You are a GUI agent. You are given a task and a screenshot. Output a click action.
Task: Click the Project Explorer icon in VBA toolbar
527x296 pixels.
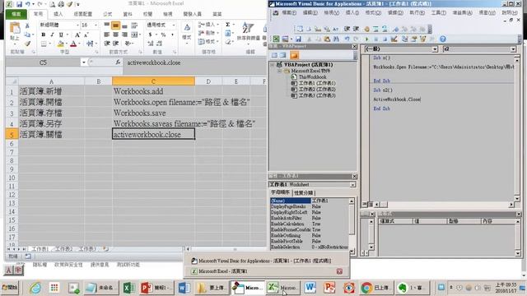pyautogui.click(x=405, y=39)
